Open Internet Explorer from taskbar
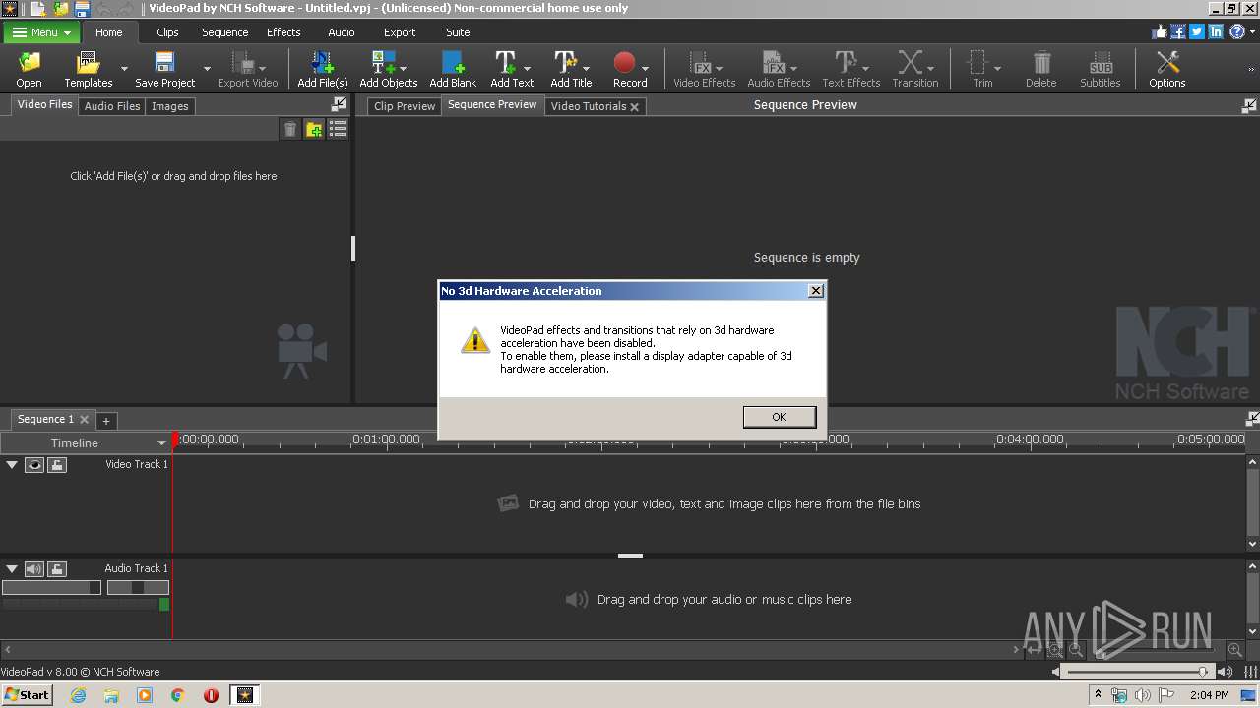The width and height of the screenshot is (1260, 708). pyautogui.click(x=78, y=694)
